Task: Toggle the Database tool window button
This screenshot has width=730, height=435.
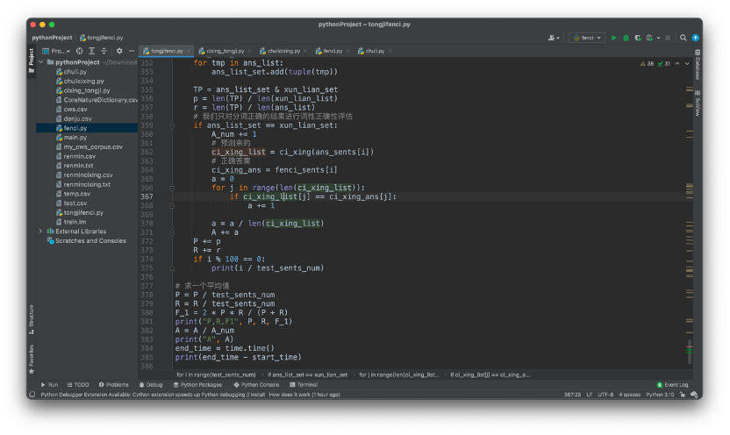Action: point(698,65)
